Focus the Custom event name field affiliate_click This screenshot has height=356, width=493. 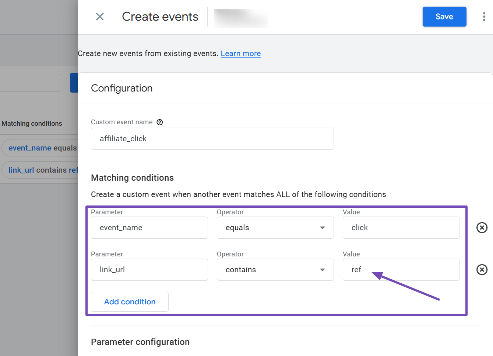click(x=212, y=139)
